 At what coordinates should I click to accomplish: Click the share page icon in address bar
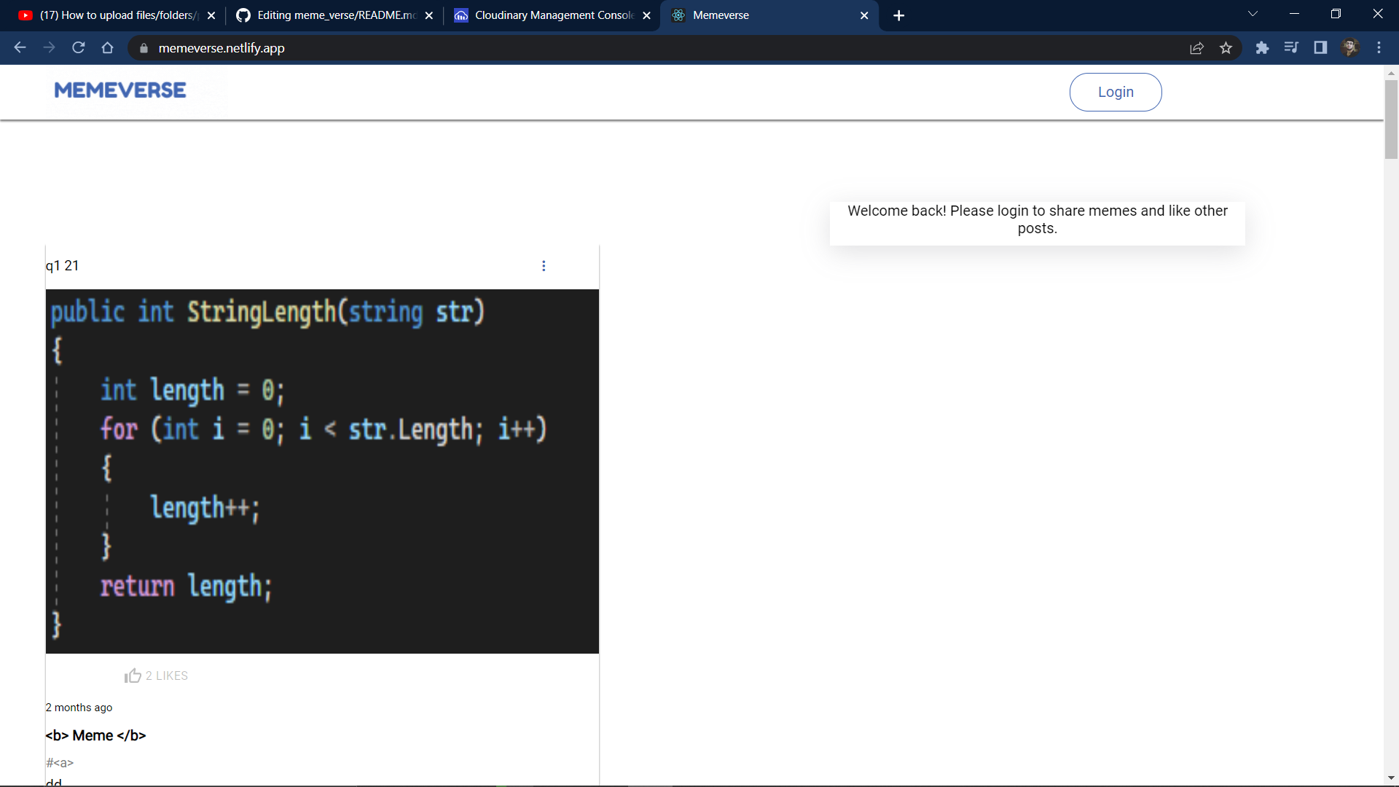pyautogui.click(x=1196, y=48)
